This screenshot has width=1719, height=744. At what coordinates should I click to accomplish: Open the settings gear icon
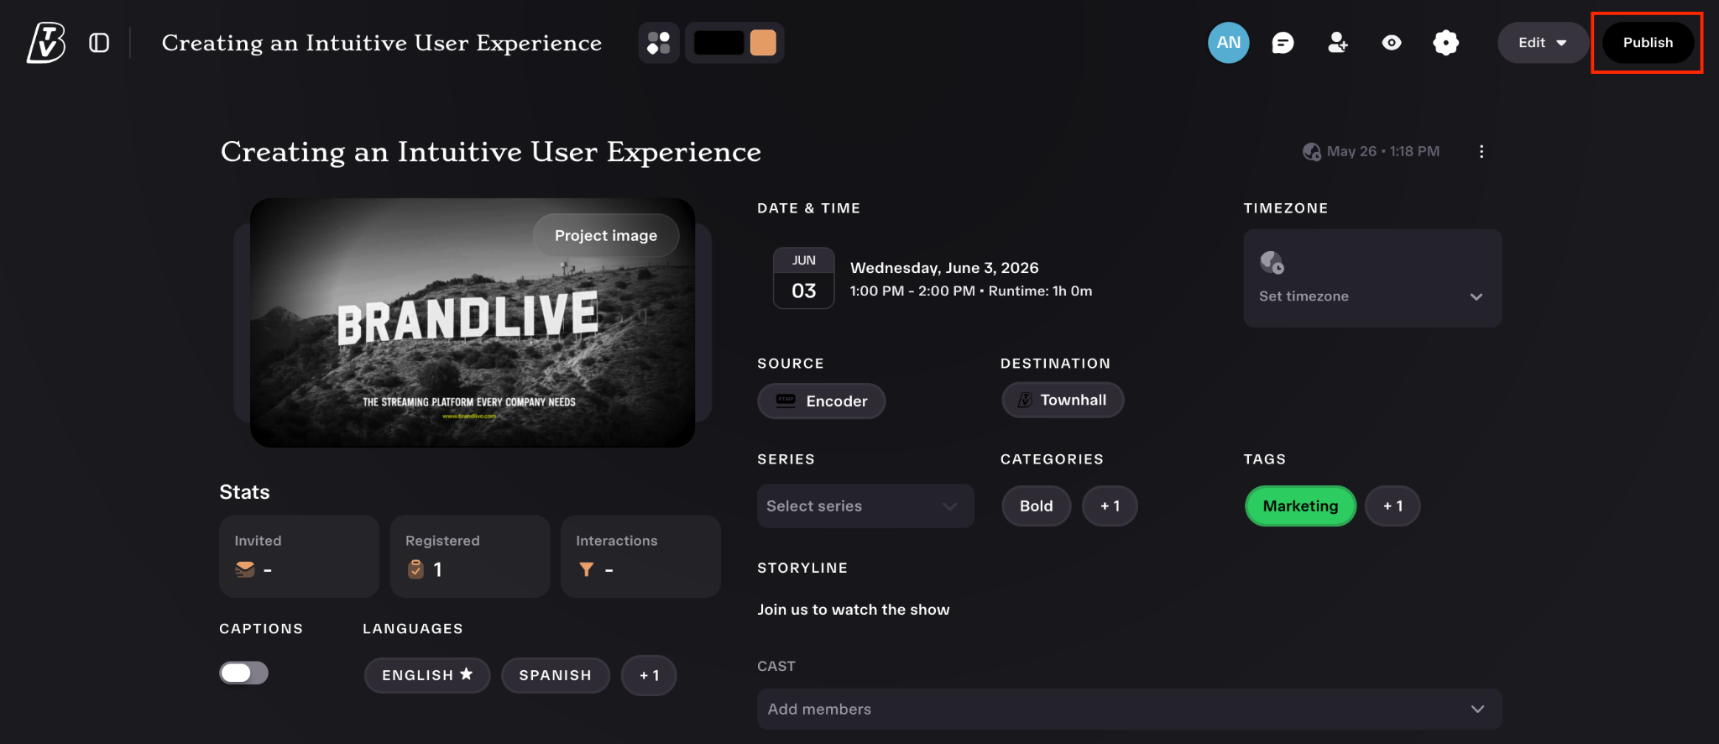point(1445,43)
